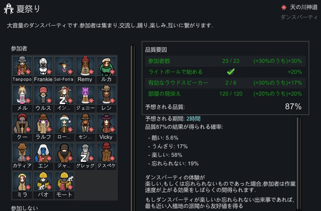
Task: Click the sleeping グレッグ portrait
Action: point(85,152)
